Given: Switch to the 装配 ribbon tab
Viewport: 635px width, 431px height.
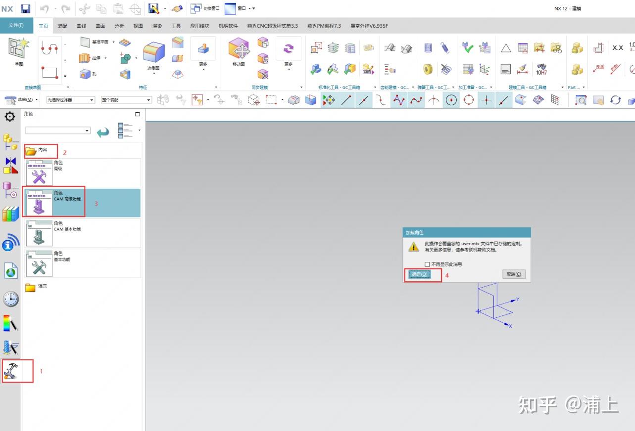Looking at the screenshot, I should [x=62, y=26].
